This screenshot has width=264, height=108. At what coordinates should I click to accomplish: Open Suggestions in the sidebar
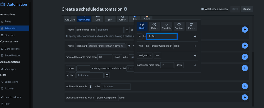(x=15, y=82)
